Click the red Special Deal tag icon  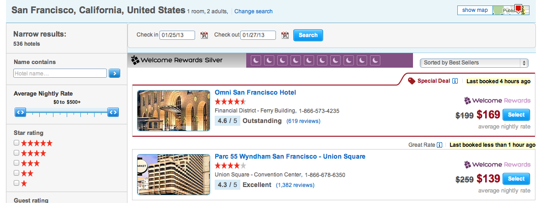(411, 81)
